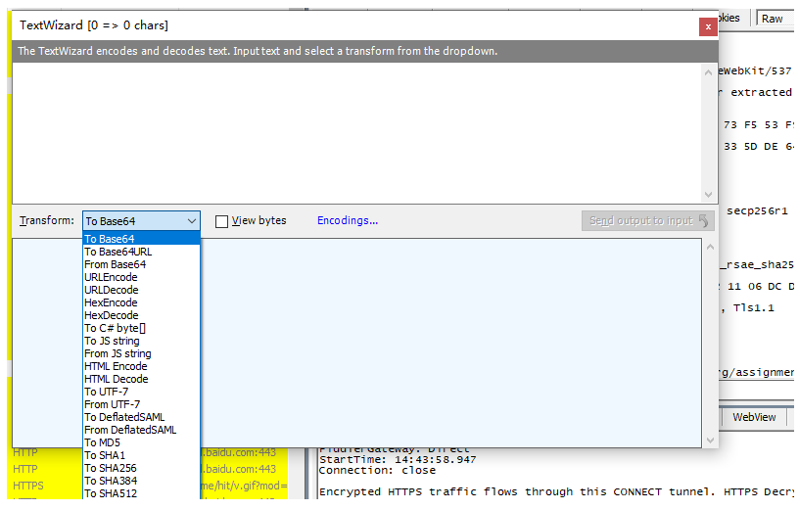Choose HexDecode option
The image size is (799, 510).
pos(141,315)
